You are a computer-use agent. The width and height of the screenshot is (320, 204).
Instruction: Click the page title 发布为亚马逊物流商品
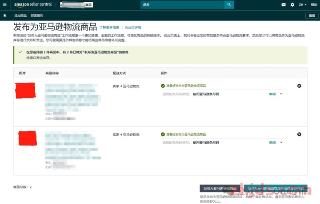[55, 27]
